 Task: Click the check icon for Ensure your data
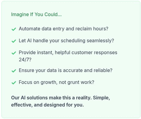pos(14,71)
